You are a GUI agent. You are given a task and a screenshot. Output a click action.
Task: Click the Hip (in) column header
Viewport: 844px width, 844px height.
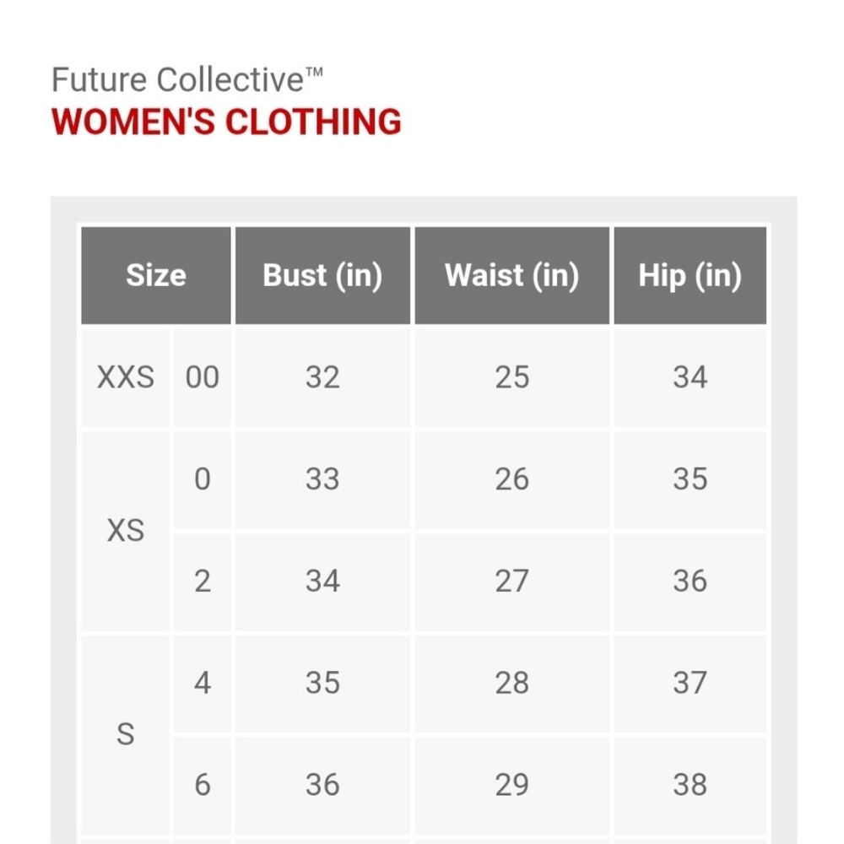690,275
